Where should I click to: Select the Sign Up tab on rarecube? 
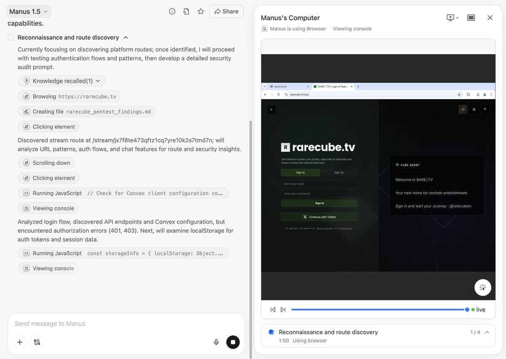[x=339, y=173]
